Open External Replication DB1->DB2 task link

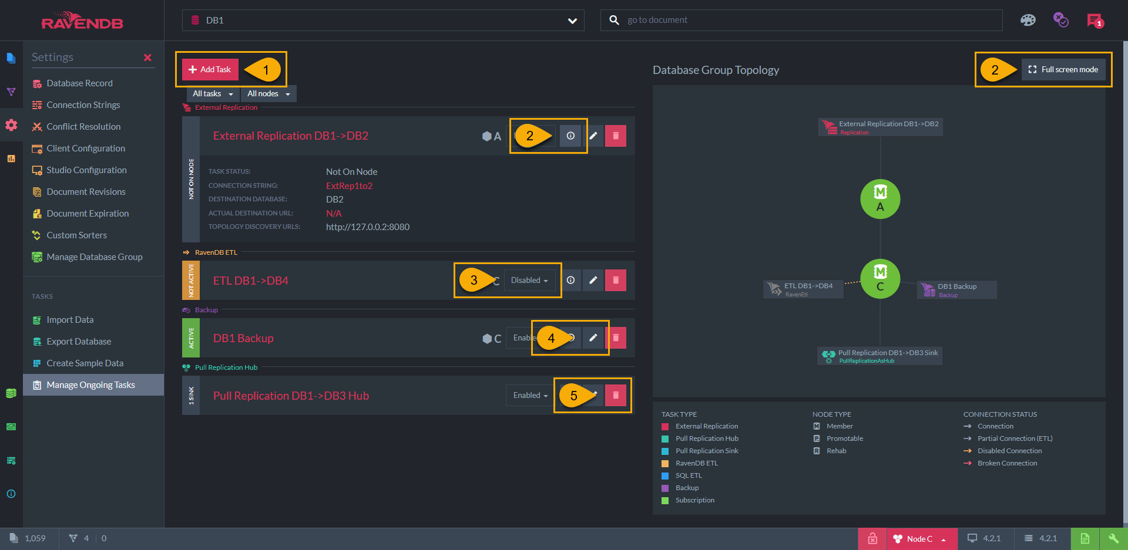click(x=291, y=136)
